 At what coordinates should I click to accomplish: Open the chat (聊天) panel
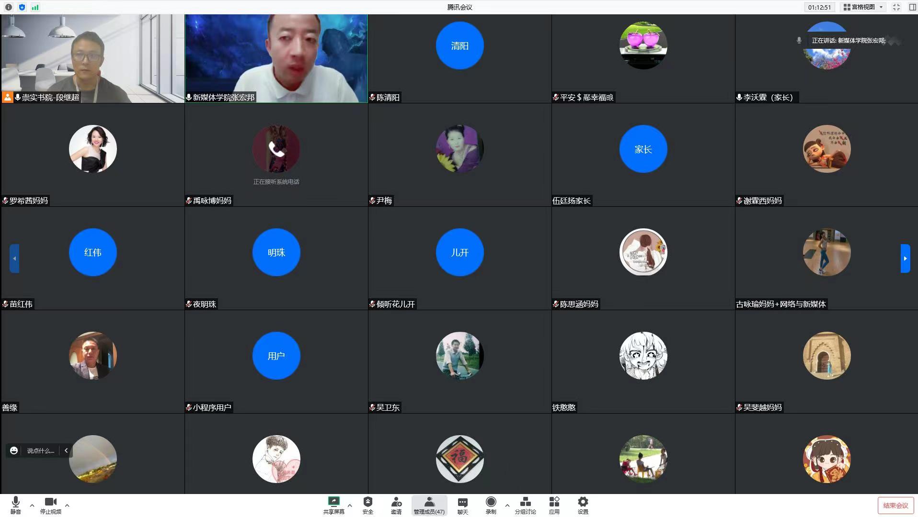462,505
